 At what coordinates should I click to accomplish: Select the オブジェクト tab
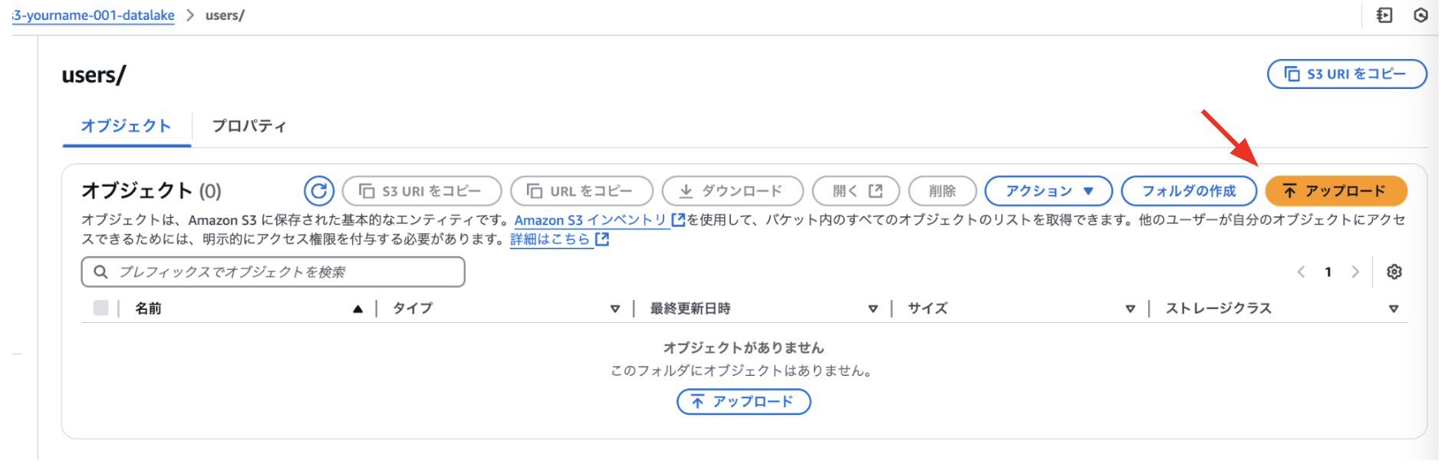tap(126, 126)
